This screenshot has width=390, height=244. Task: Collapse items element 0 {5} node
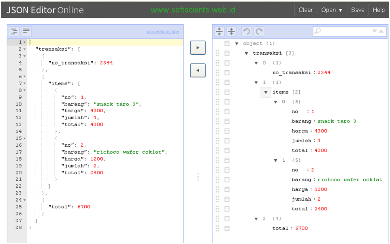click(x=275, y=102)
